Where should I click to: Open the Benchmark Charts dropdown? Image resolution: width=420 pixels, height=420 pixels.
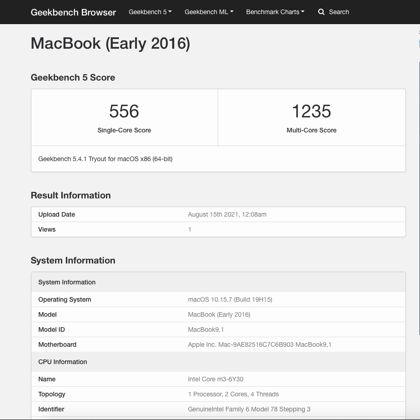tap(275, 12)
